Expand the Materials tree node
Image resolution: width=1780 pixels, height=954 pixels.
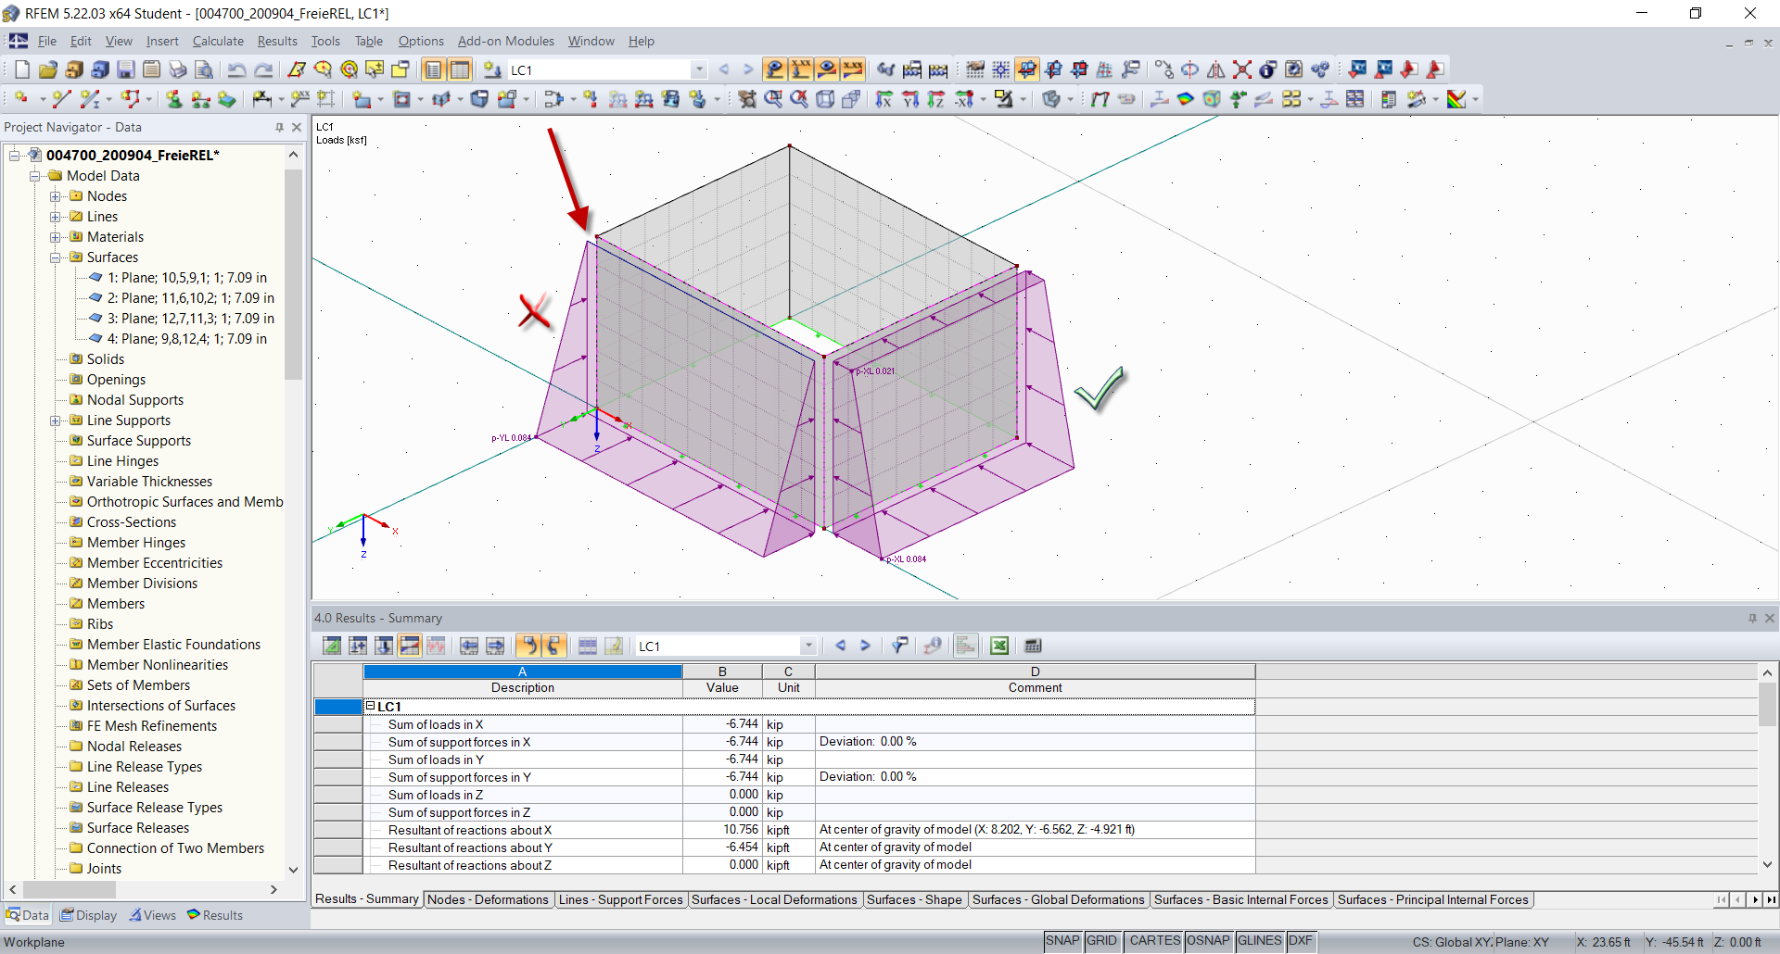tap(55, 237)
